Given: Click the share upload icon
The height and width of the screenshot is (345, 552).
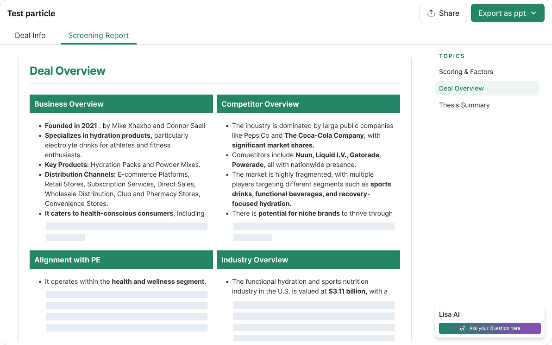Looking at the screenshot, I should [431, 13].
